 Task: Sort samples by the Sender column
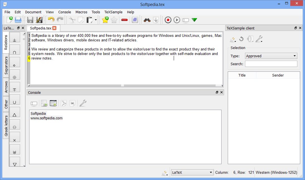(x=278, y=75)
